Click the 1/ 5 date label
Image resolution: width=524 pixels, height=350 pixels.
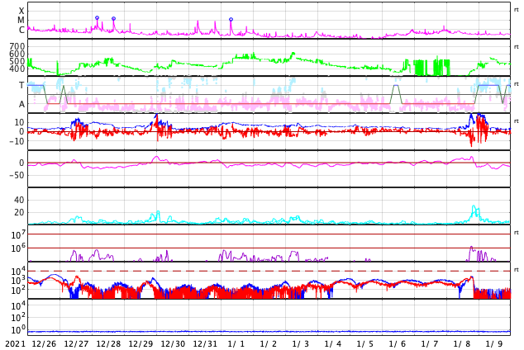365,344
